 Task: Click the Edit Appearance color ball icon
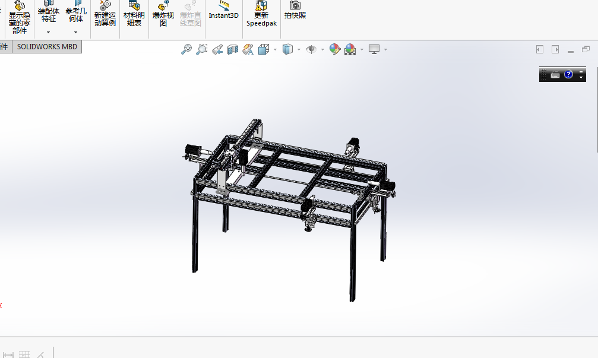pos(335,49)
